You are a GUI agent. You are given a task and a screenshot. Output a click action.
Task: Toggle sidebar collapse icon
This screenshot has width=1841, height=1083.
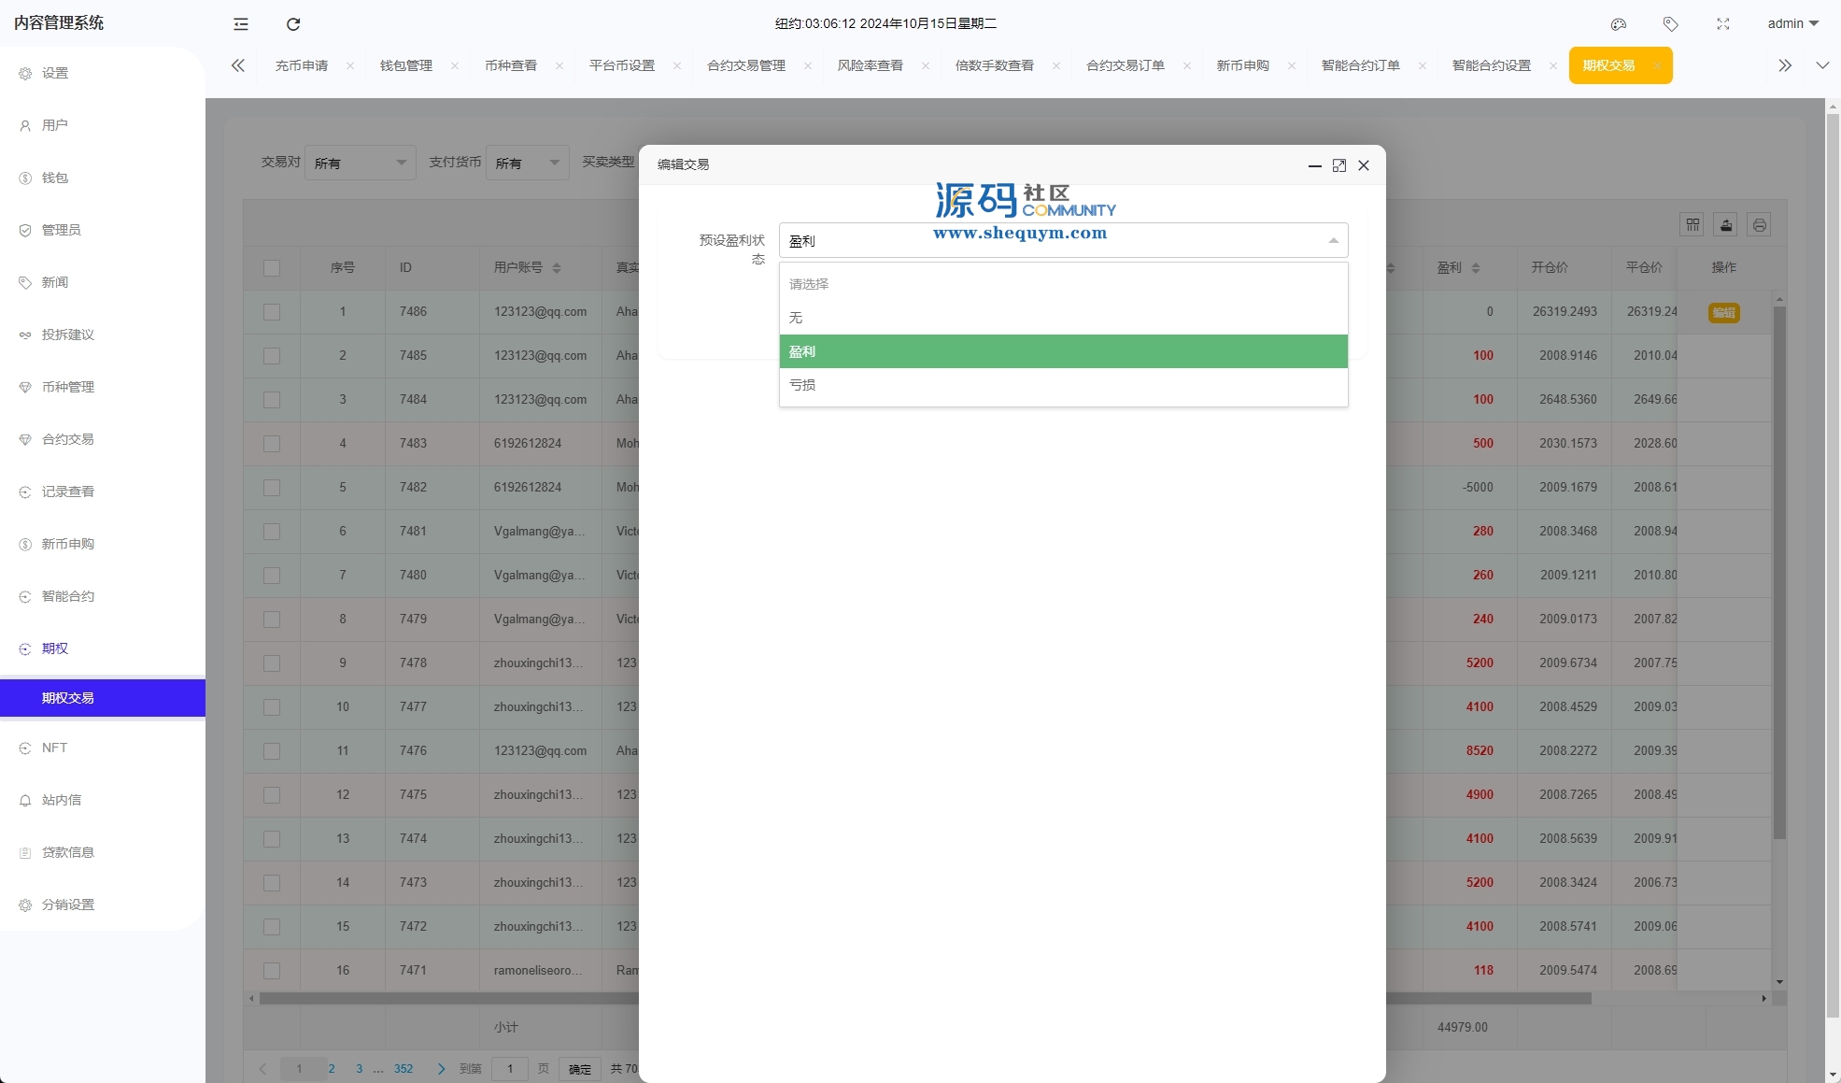(x=241, y=24)
